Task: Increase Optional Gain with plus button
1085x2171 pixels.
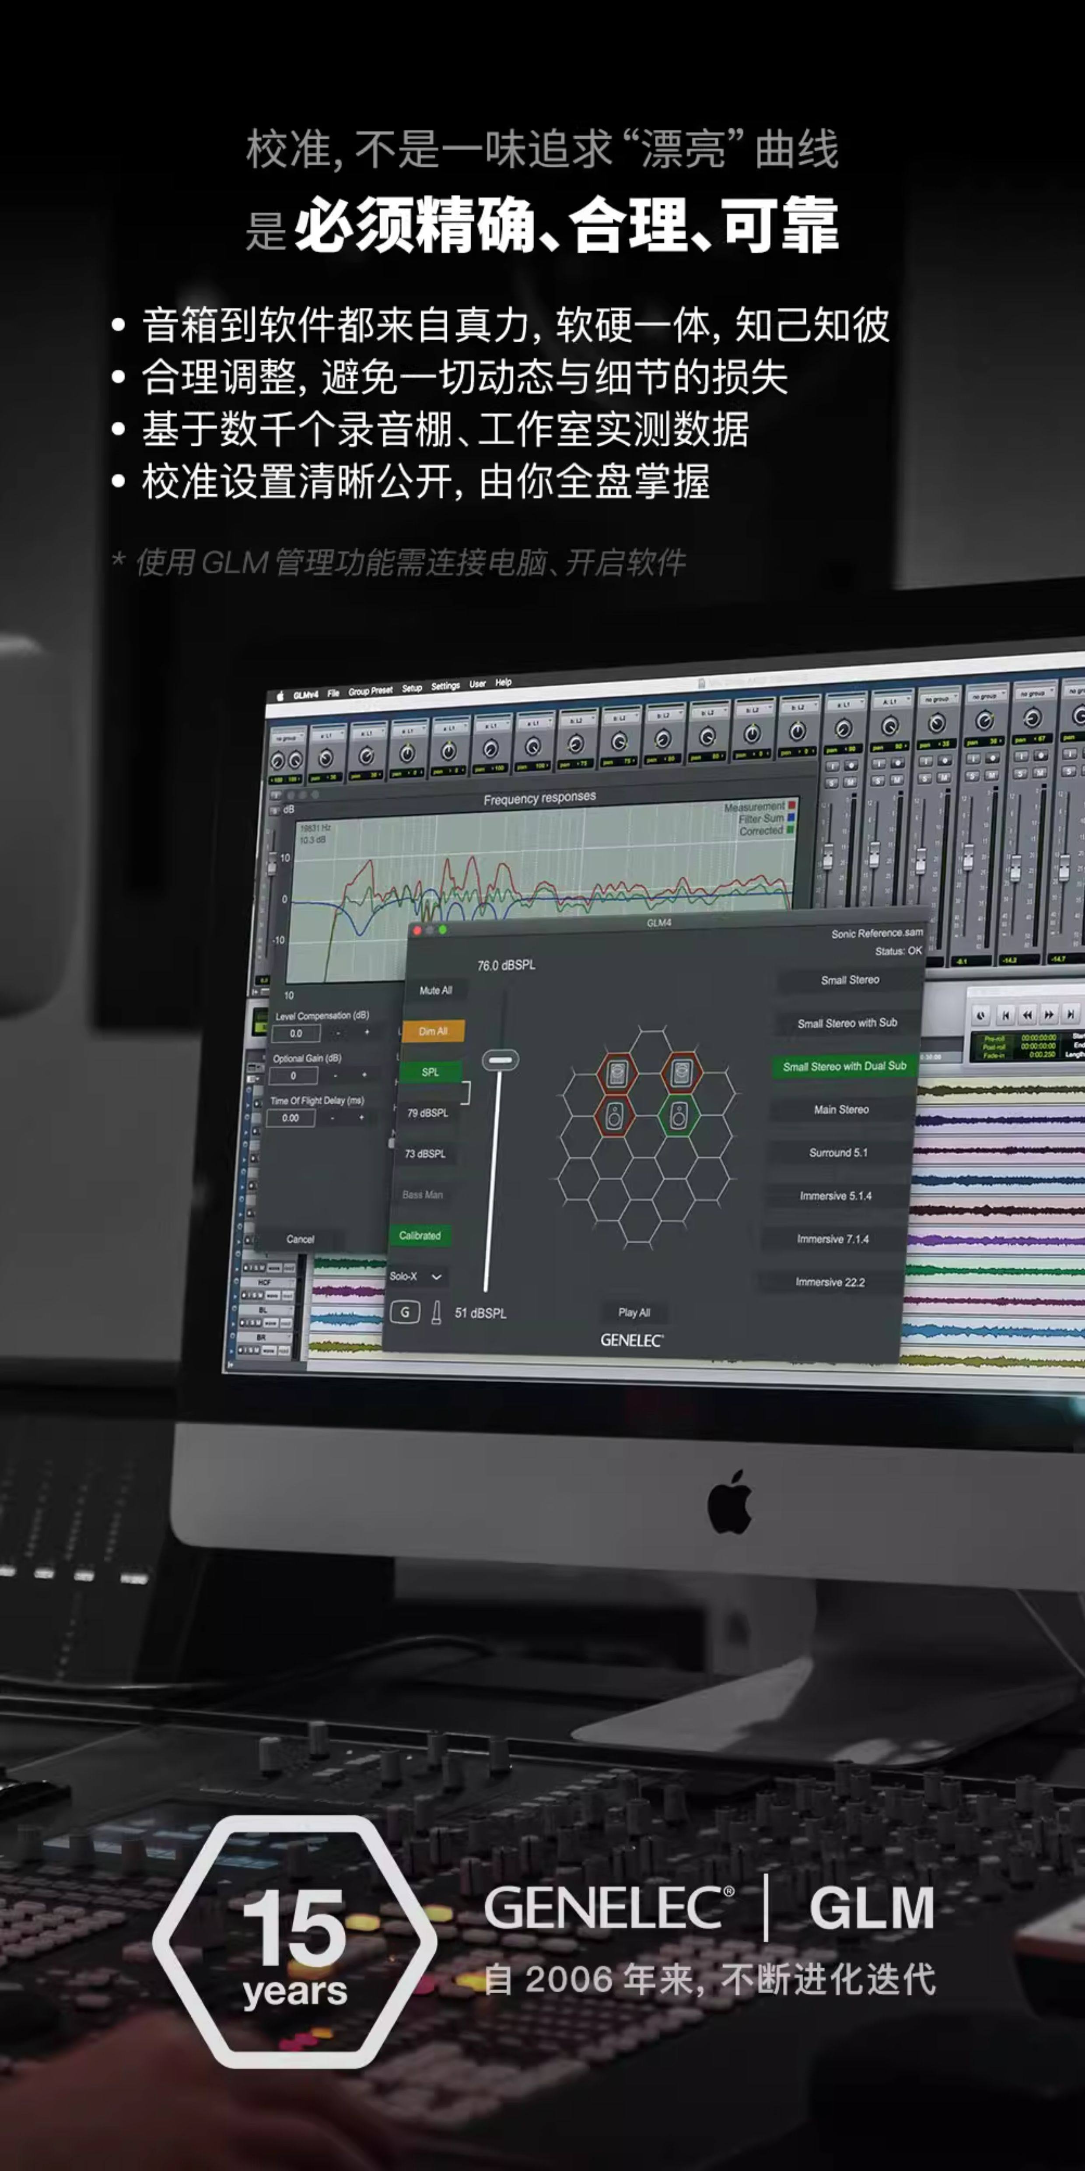Action: tap(364, 1075)
